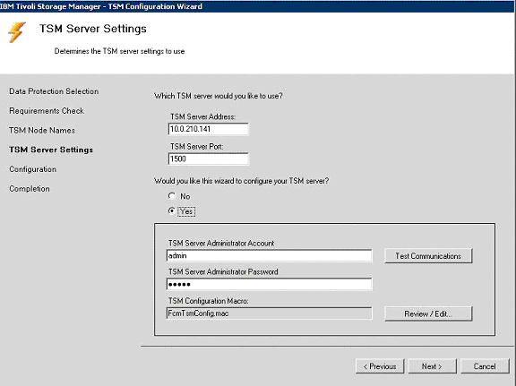Click the lightning bolt wizard icon
Viewport: 516px width, 386px height.
16,32
